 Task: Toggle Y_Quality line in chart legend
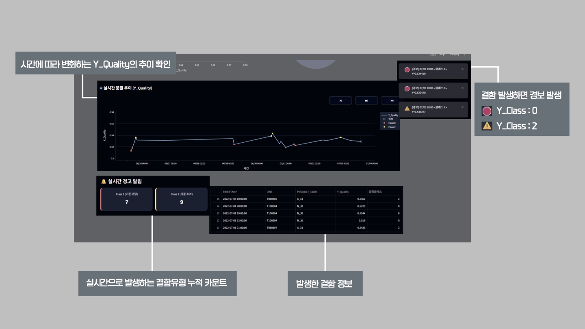click(390, 115)
